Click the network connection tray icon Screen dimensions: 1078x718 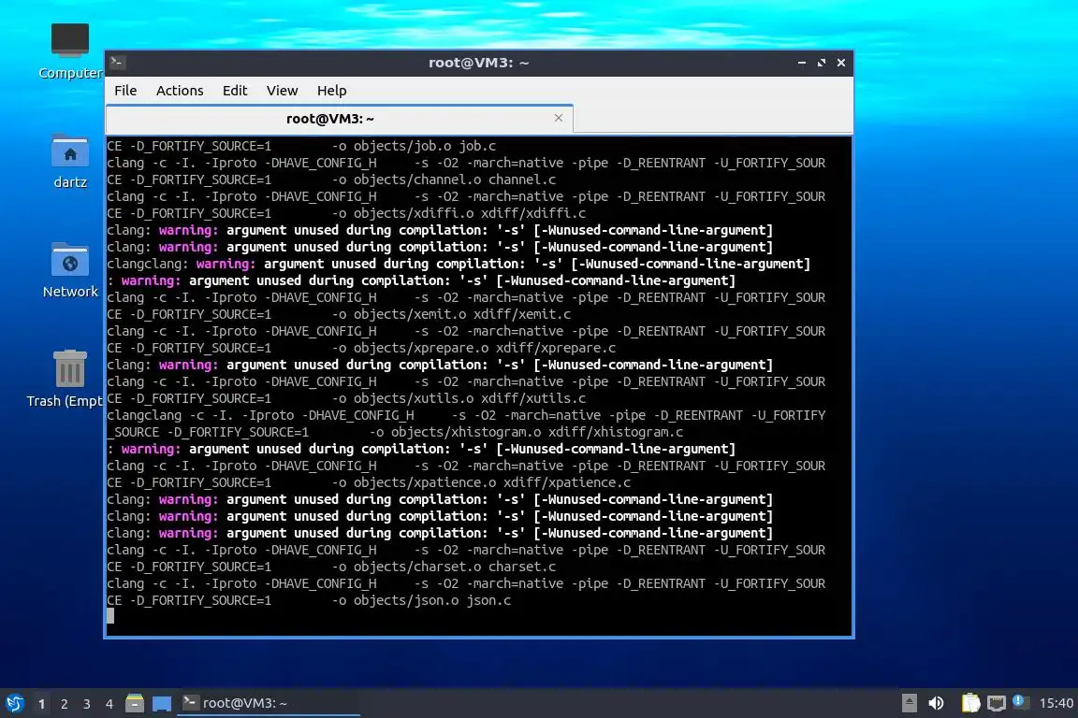(997, 703)
